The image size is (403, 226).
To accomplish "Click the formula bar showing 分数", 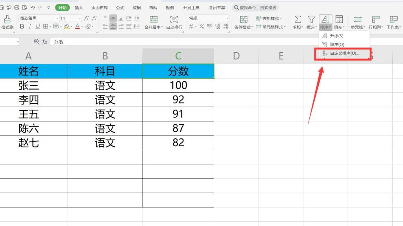I will coord(226,42).
